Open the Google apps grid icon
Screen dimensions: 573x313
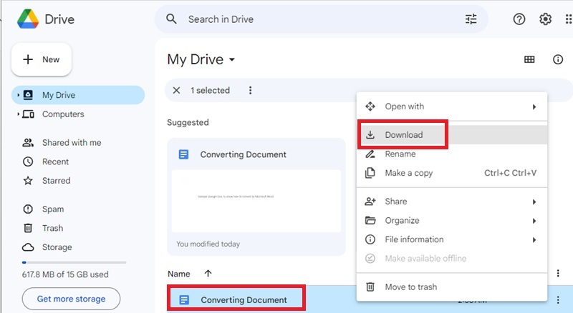[569, 19]
